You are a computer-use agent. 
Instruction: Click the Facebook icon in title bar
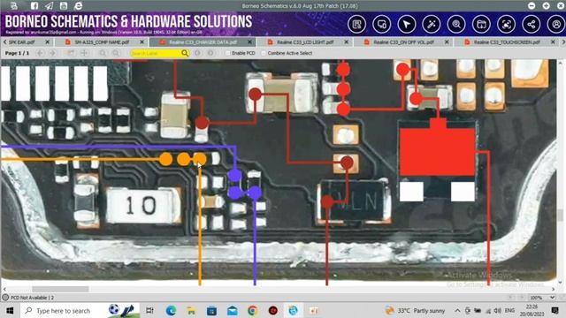tap(34, 5)
